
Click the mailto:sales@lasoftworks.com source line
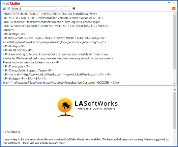tap(61, 83)
